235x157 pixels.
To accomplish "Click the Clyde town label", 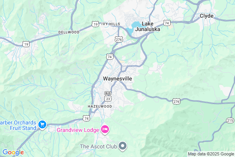I will click(x=206, y=16).
